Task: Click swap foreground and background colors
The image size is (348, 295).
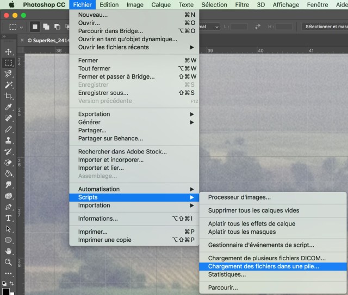Action: coord(12,282)
